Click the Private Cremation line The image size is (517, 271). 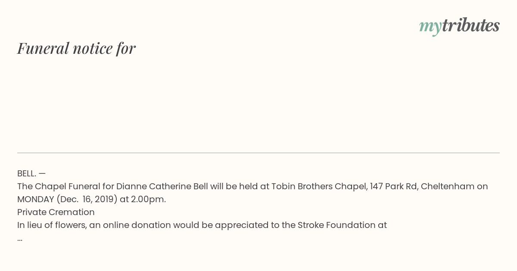tap(56, 212)
